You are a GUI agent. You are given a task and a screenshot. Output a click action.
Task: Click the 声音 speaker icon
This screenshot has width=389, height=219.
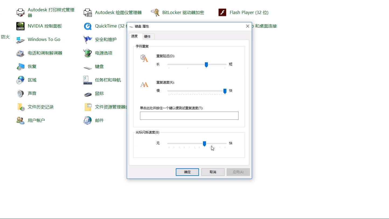point(20,93)
